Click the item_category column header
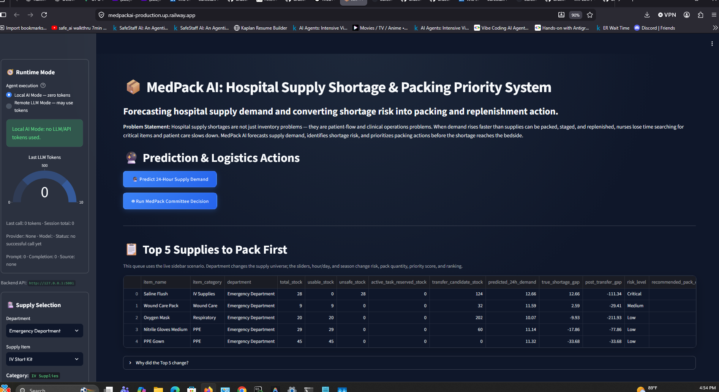Viewport: 719px width, 392px height. pyautogui.click(x=207, y=282)
